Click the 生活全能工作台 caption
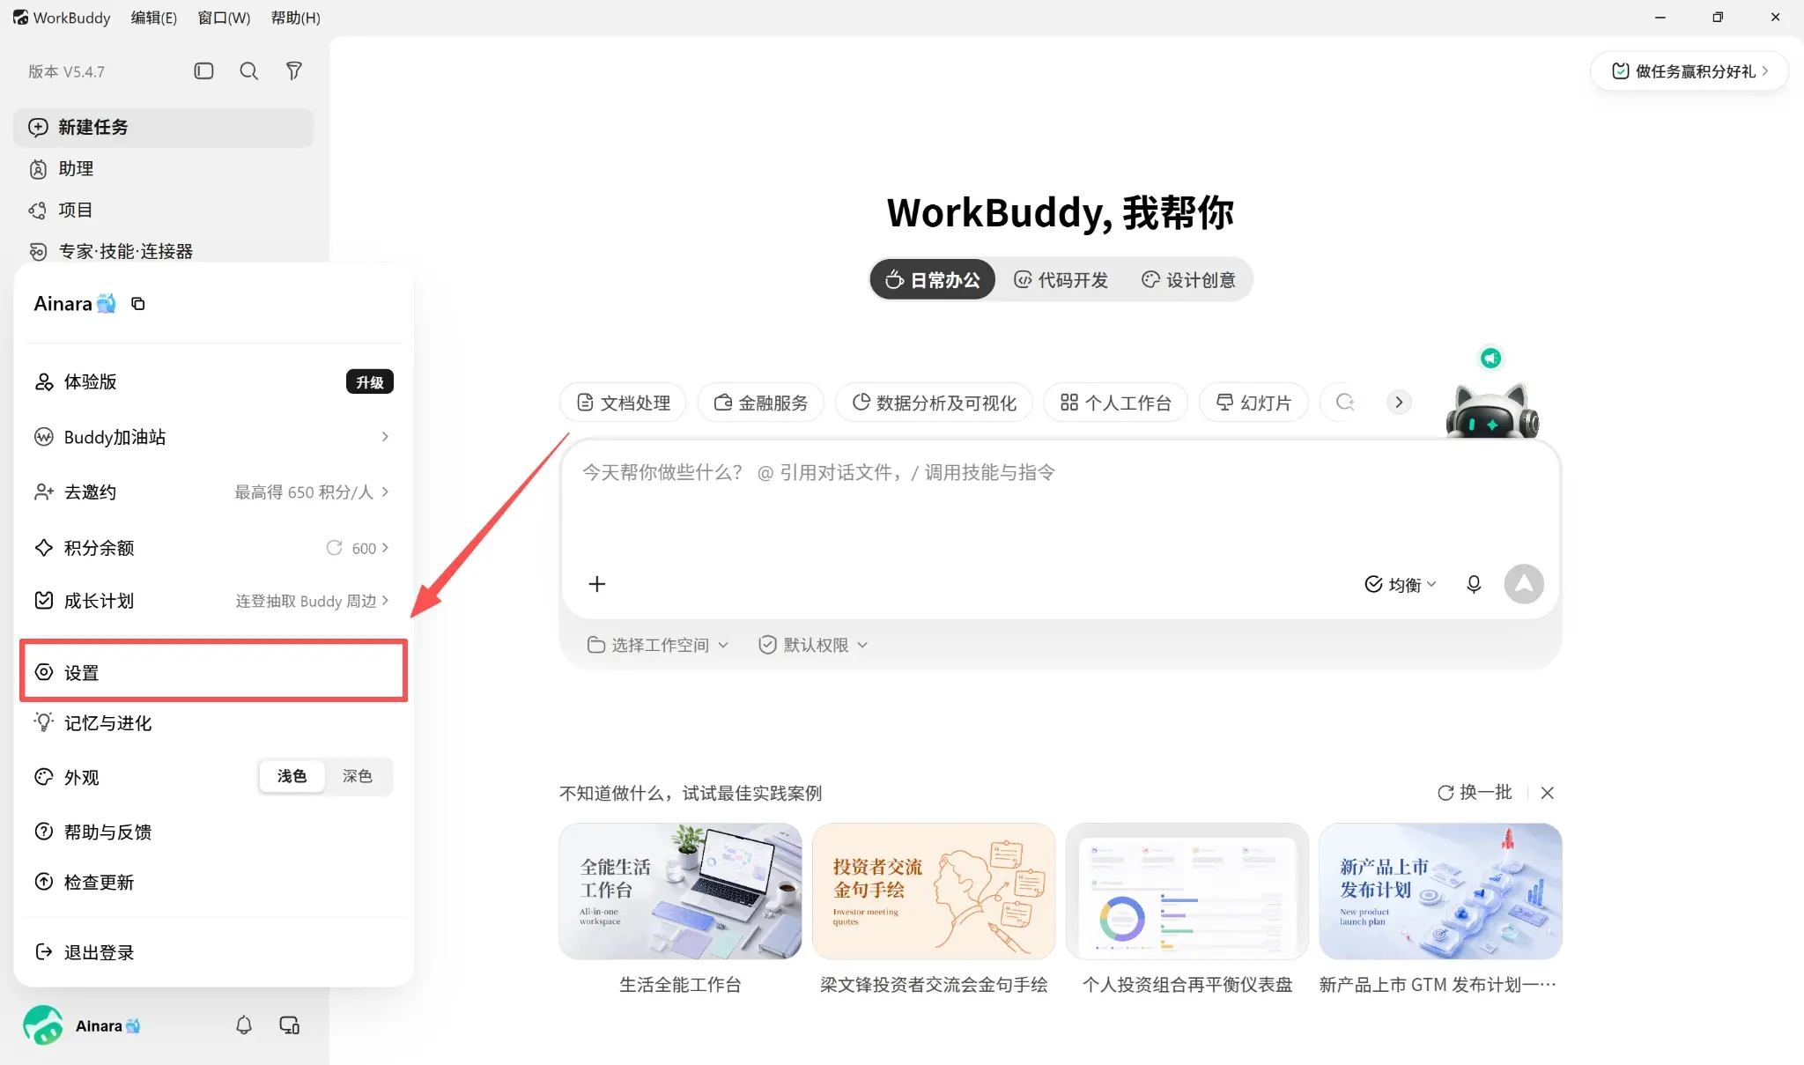1804x1065 pixels. (680, 985)
